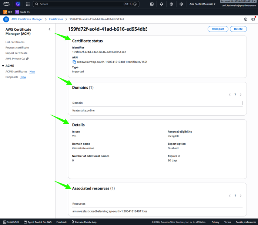
Task: Click the Reimport button
Action: click(218, 29)
